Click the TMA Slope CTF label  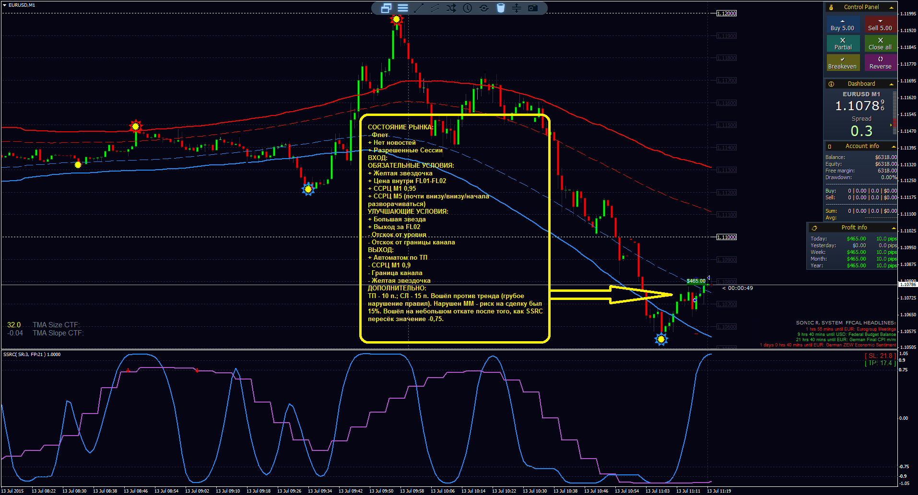(x=58, y=333)
